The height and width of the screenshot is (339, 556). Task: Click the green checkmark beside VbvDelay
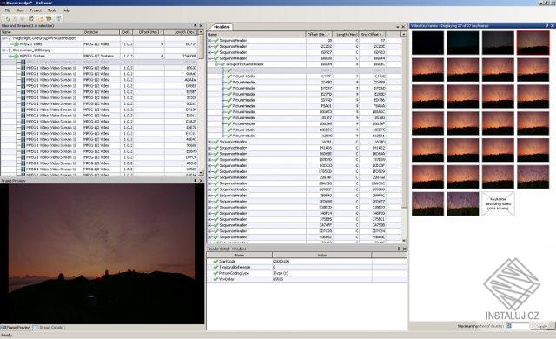pyautogui.click(x=215, y=279)
